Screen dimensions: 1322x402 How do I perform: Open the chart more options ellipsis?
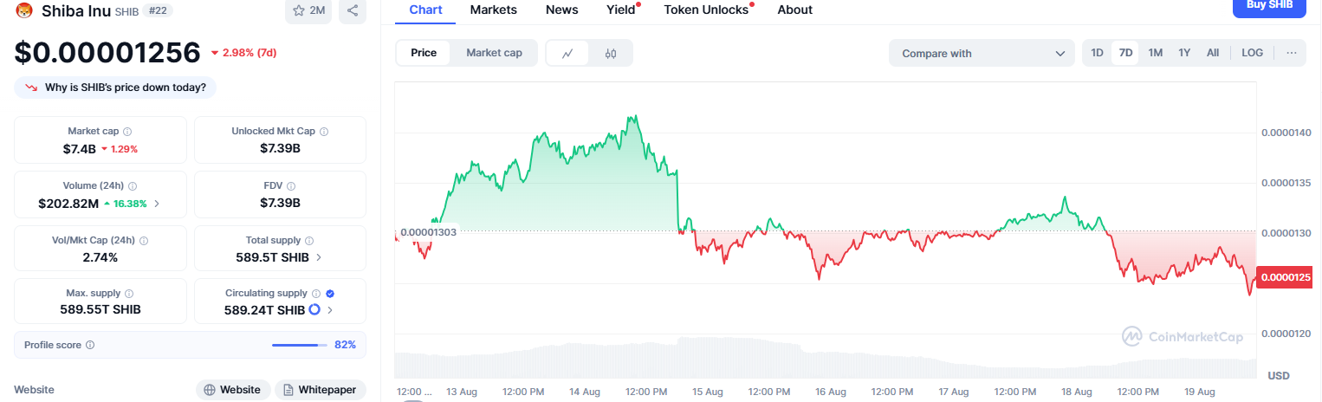[1292, 53]
